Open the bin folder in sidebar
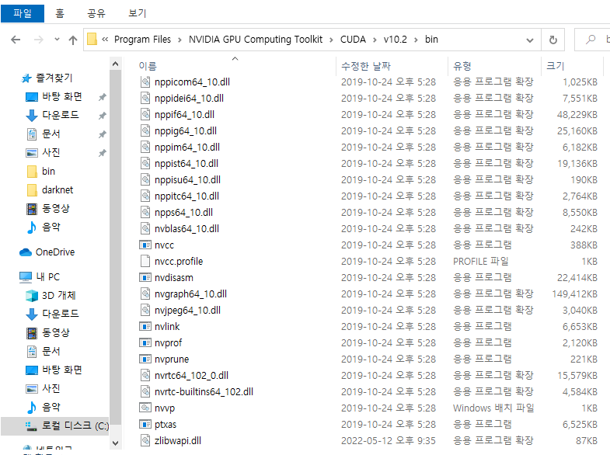 48,171
